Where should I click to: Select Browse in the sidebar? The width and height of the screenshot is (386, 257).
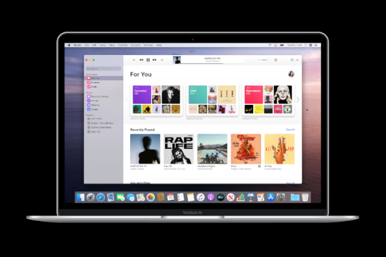tap(95, 82)
